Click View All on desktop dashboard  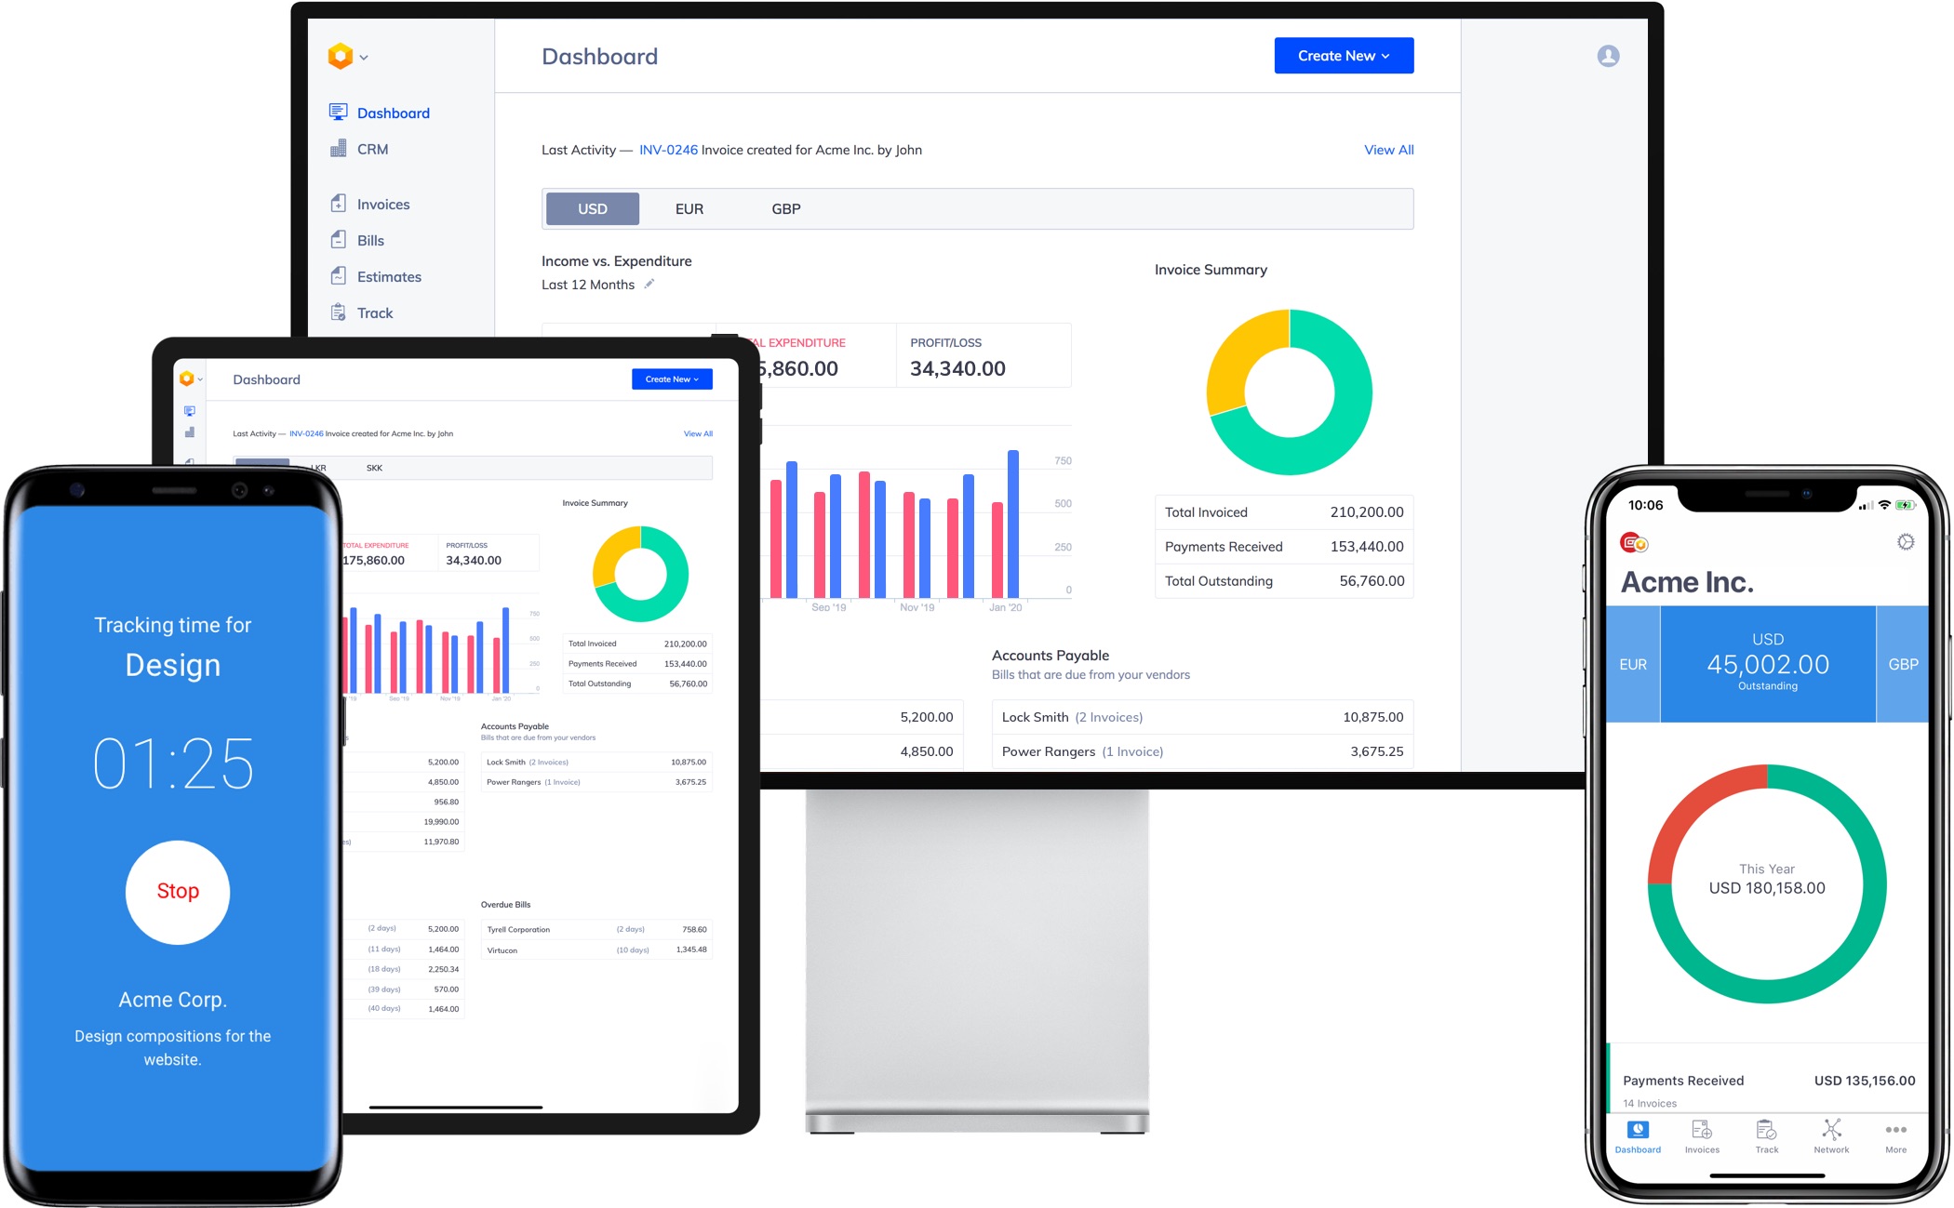(x=1388, y=150)
